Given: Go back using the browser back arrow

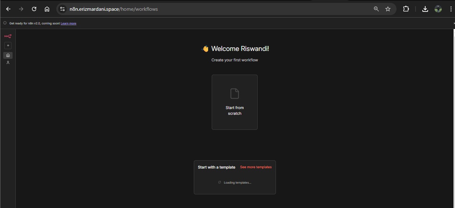Looking at the screenshot, I should coord(8,9).
